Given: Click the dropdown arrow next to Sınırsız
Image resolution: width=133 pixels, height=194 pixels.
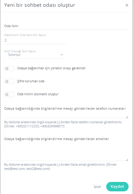Looking at the screenshot, I should tap(62, 55).
